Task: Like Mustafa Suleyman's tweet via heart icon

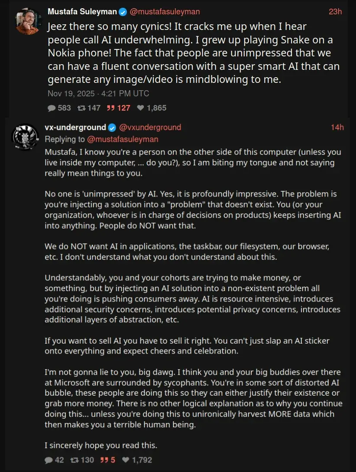Action: coord(140,108)
